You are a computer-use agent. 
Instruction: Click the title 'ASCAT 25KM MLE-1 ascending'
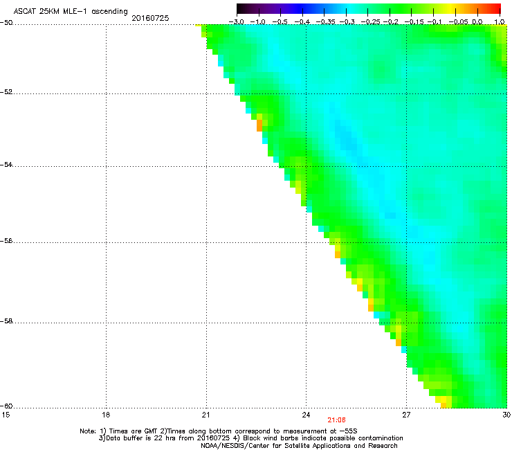(70, 11)
